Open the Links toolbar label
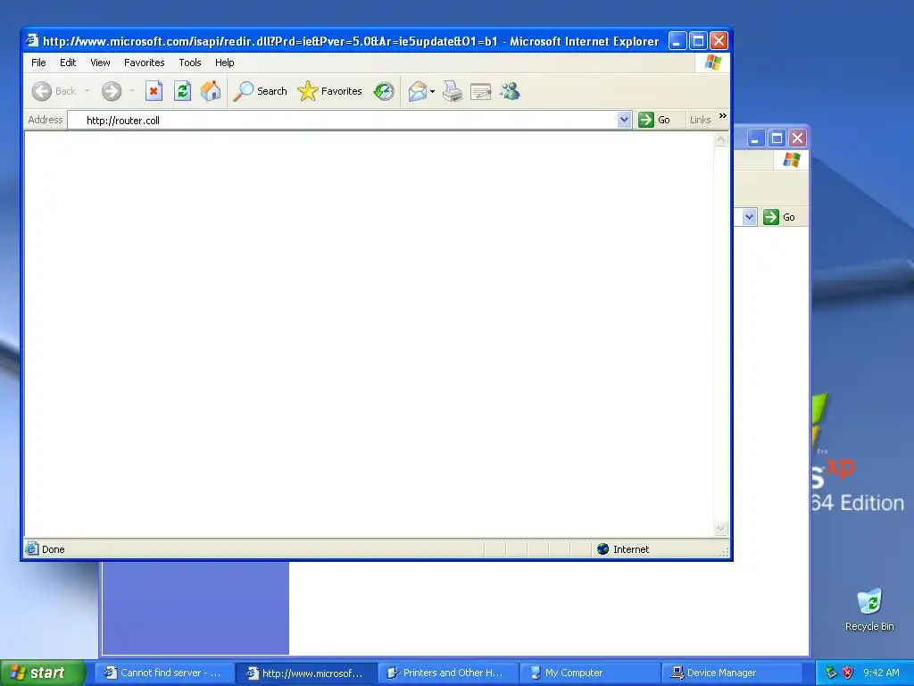Viewport: 914px width, 686px height. click(700, 120)
